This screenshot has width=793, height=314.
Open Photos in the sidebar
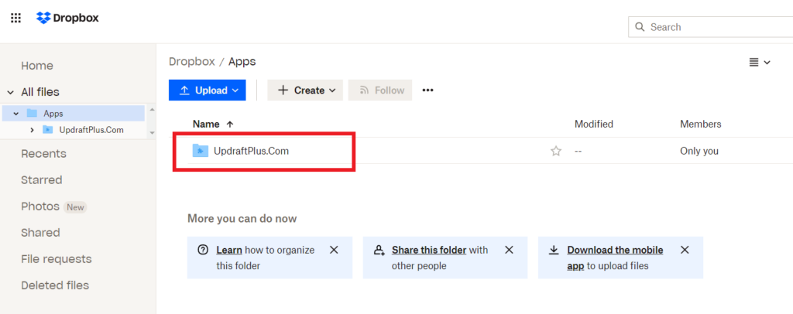coord(40,206)
